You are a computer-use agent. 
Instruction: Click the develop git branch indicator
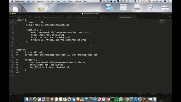142,94
